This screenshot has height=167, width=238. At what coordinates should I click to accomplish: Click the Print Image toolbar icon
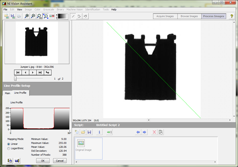19,16
